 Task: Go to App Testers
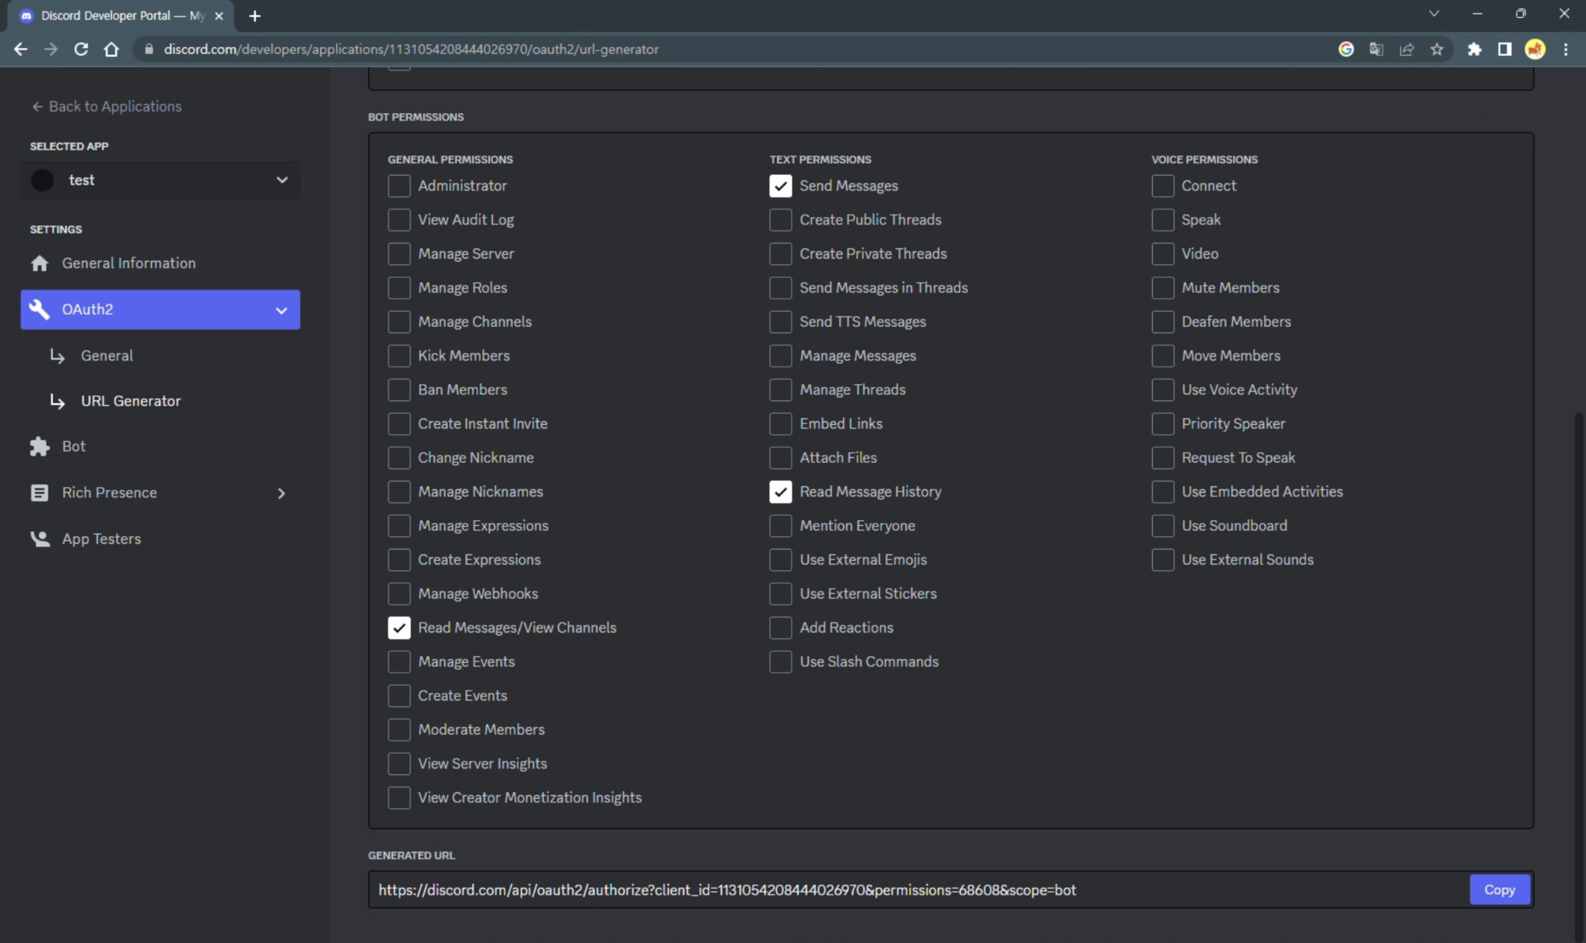160,539
